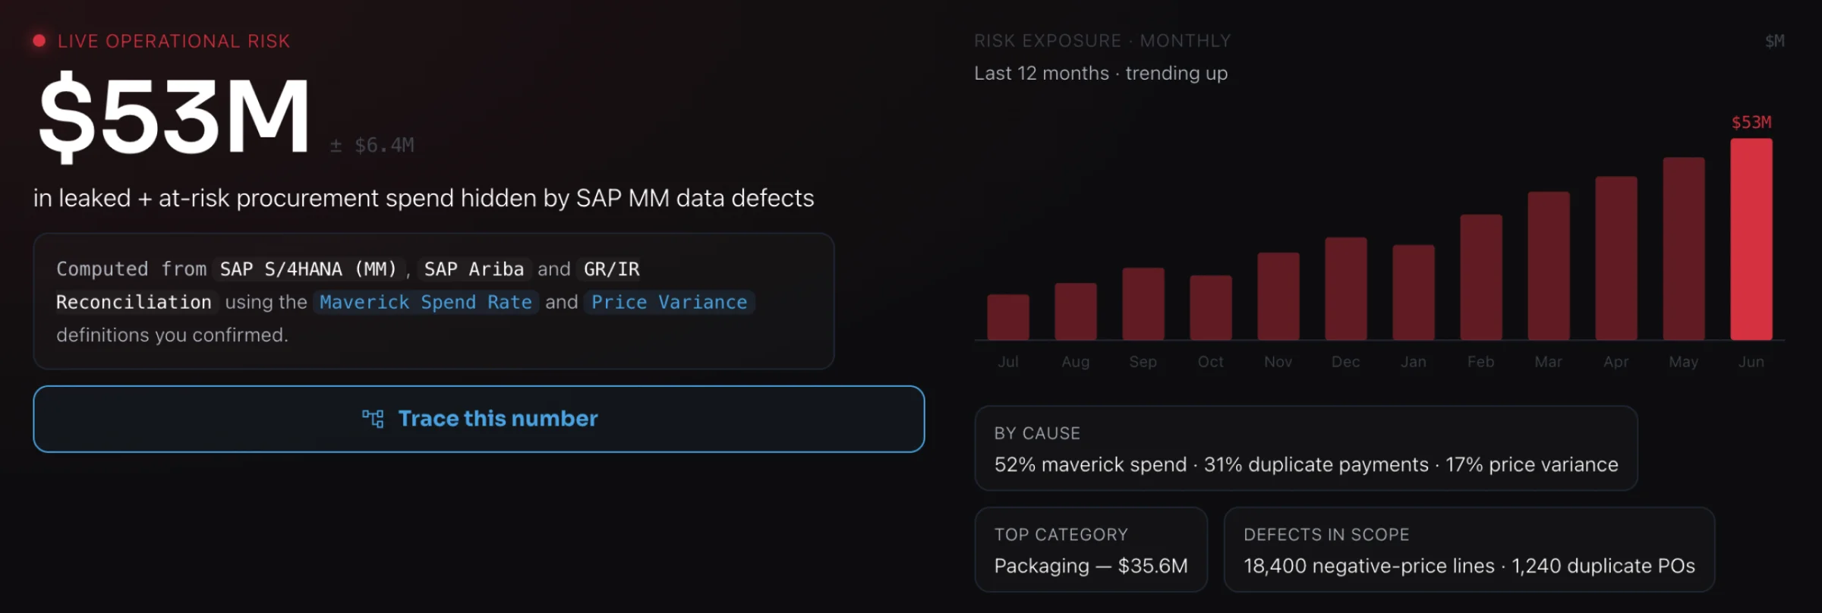Open the By Cause breakdown card
The width and height of the screenshot is (1822, 613).
1306,448
